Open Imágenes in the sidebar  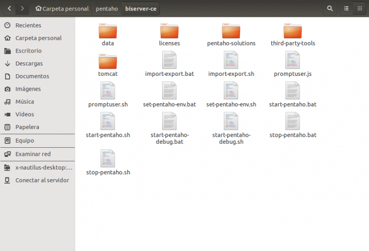(x=38, y=89)
